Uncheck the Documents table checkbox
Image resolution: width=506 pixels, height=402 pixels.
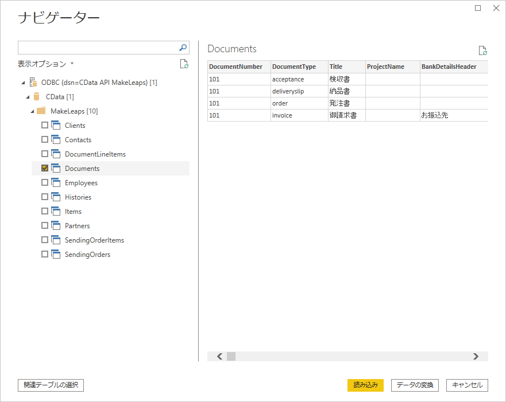[x=45, y=169]
